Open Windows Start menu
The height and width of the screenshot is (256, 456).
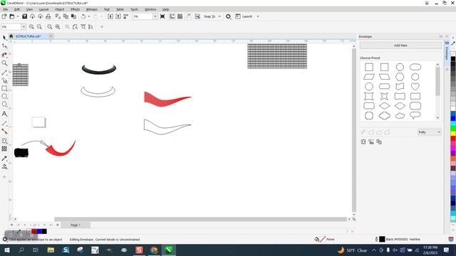pyautogui.click(x=7, y=250)
